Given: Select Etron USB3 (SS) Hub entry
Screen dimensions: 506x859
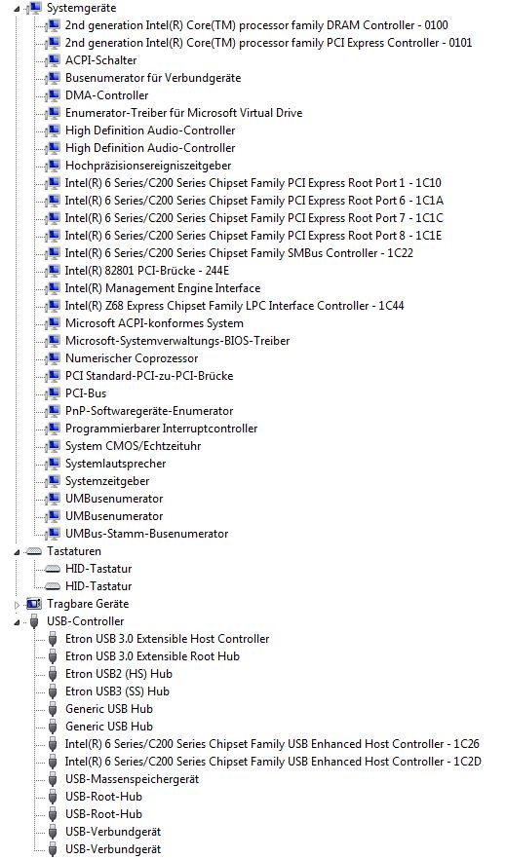Looking at the screenshot, I should (x=117, y=691).
